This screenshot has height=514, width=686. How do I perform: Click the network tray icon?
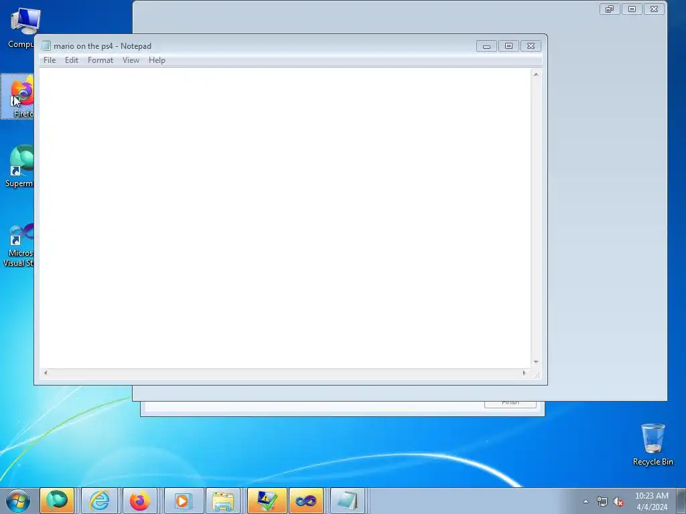pos(602,502)
